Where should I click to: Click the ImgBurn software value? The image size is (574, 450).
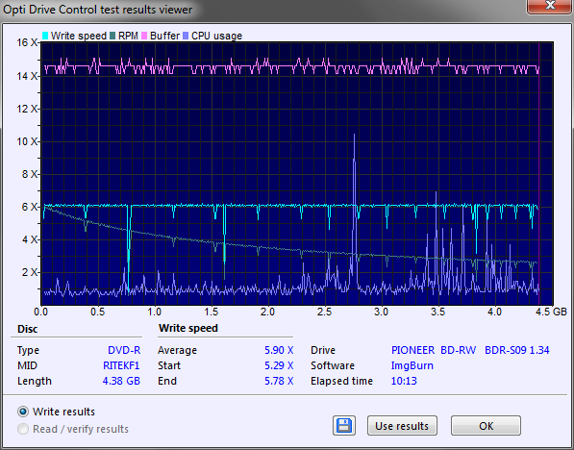pos(412,365)
